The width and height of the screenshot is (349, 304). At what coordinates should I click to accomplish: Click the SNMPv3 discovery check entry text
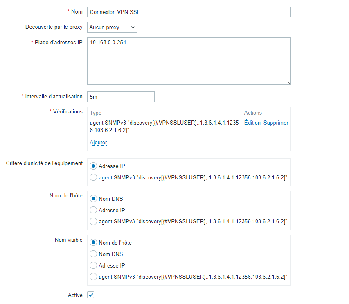tap(164, 126)
